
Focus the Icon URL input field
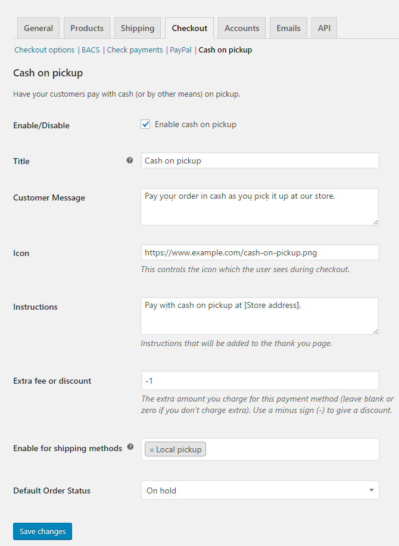260,252
